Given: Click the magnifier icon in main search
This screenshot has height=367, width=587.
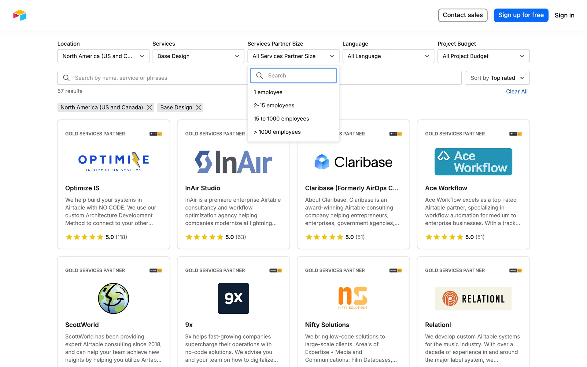Looking at the screenshot, I should coord(66,78).
